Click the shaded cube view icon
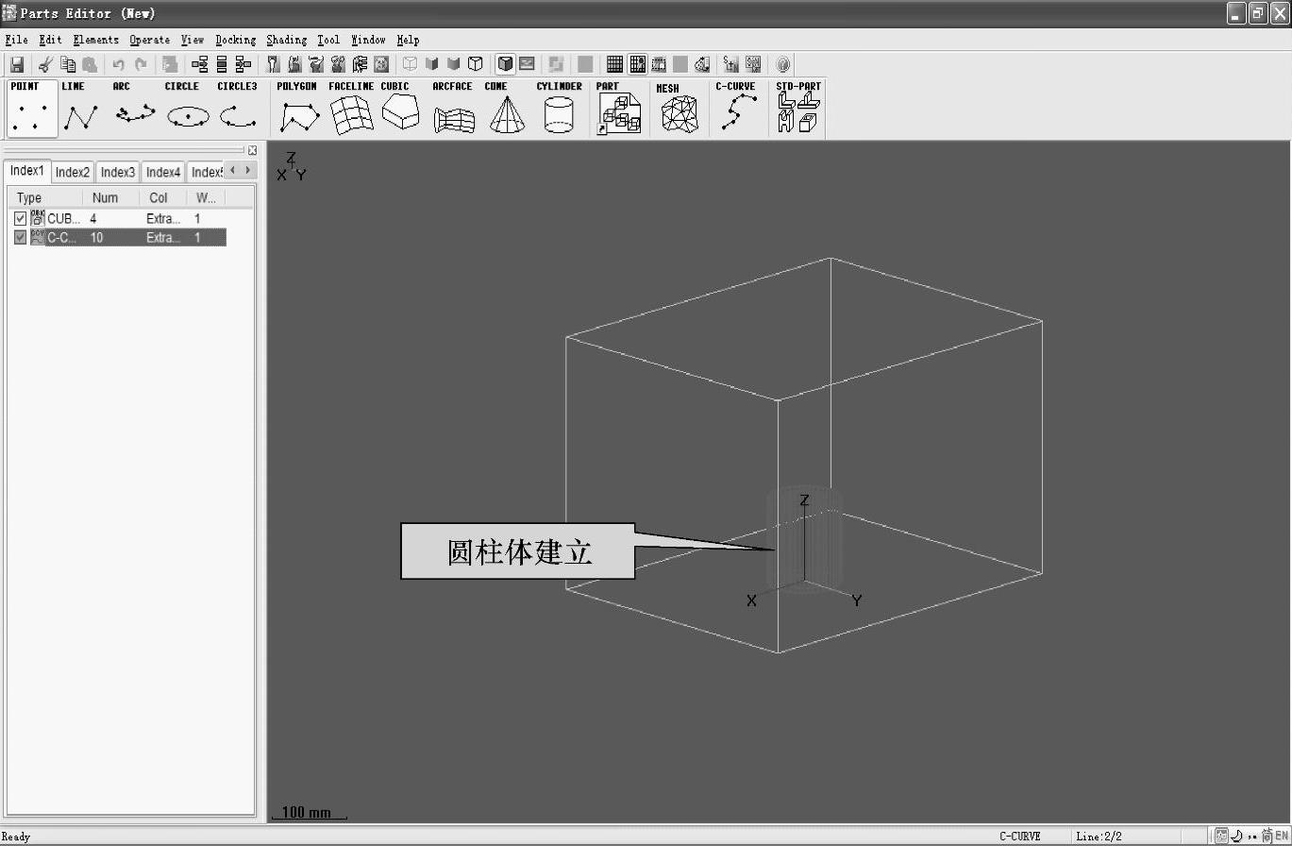The image size is (1292, 846). (506, 64)
